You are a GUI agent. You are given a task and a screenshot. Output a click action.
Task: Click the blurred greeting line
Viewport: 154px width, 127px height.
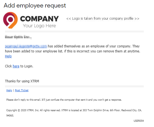18,37
